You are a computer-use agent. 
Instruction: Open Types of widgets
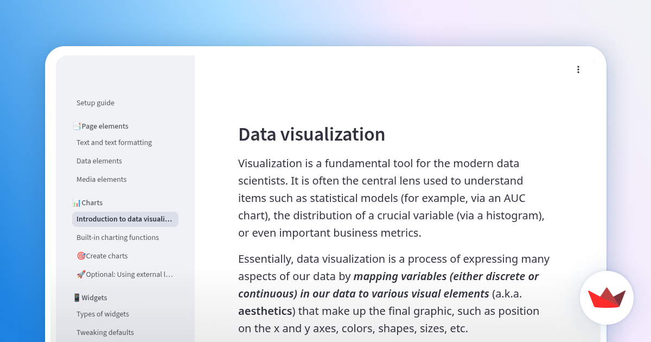(x=103, y=314)
